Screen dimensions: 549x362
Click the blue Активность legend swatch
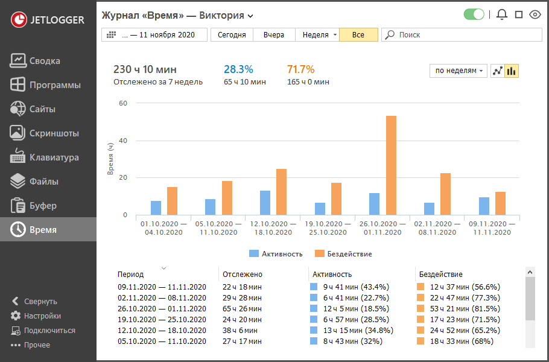pyautogui.click(x=253, y=254)
